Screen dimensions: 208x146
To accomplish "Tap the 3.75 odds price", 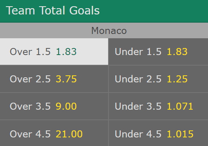I will [x=66, y=79].
